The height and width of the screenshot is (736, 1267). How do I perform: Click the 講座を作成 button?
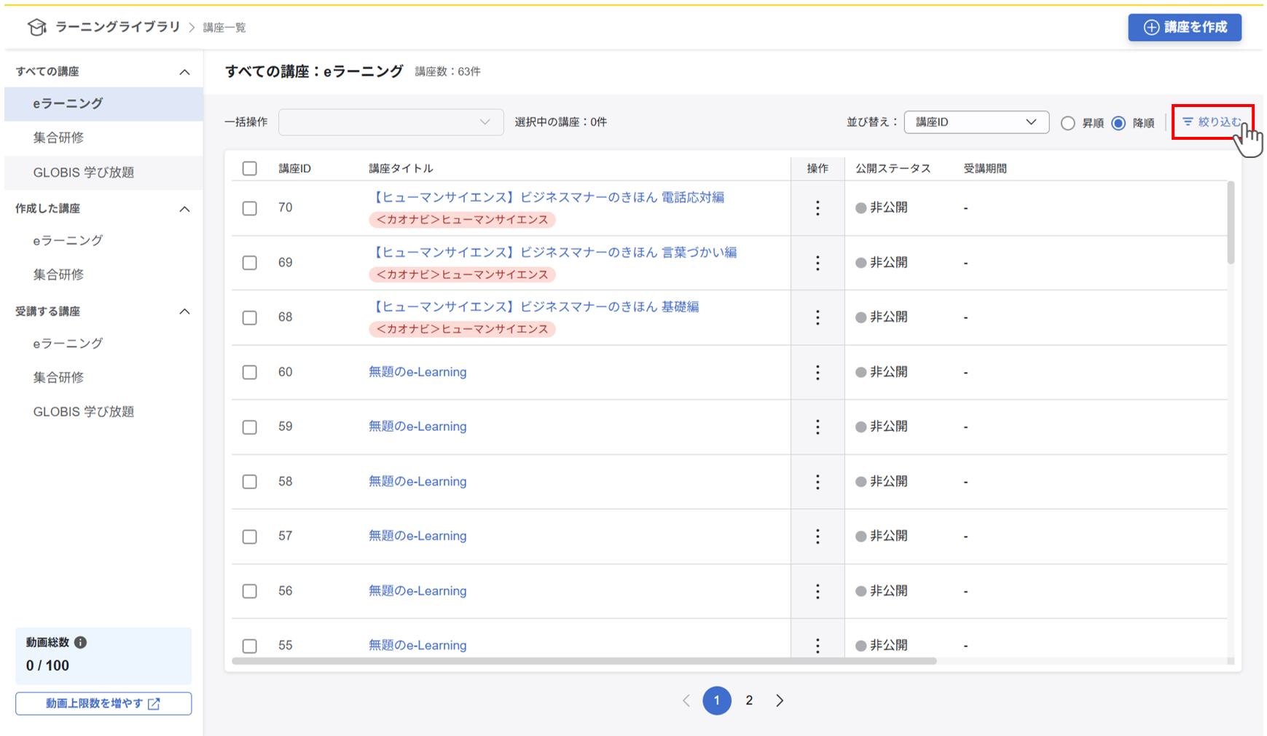1185,28
